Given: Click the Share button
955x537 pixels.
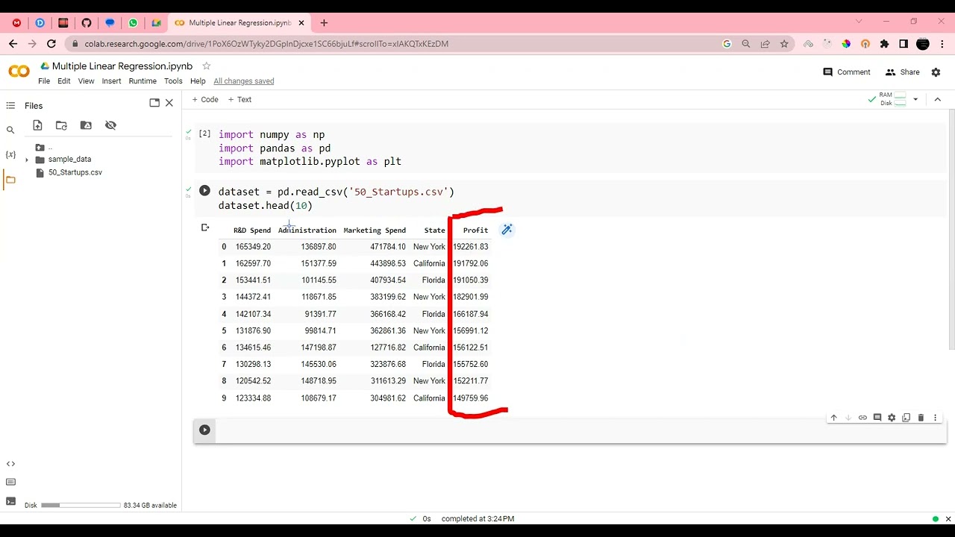Looking at the screenshot, I should tap(902, 72).
